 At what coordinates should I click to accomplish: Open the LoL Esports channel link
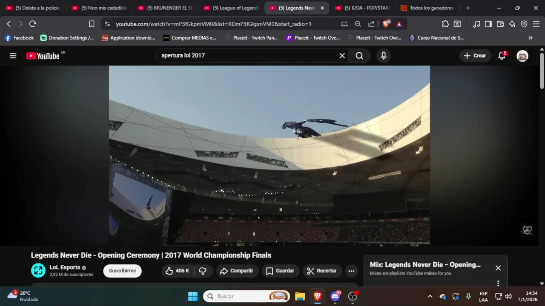65,267
